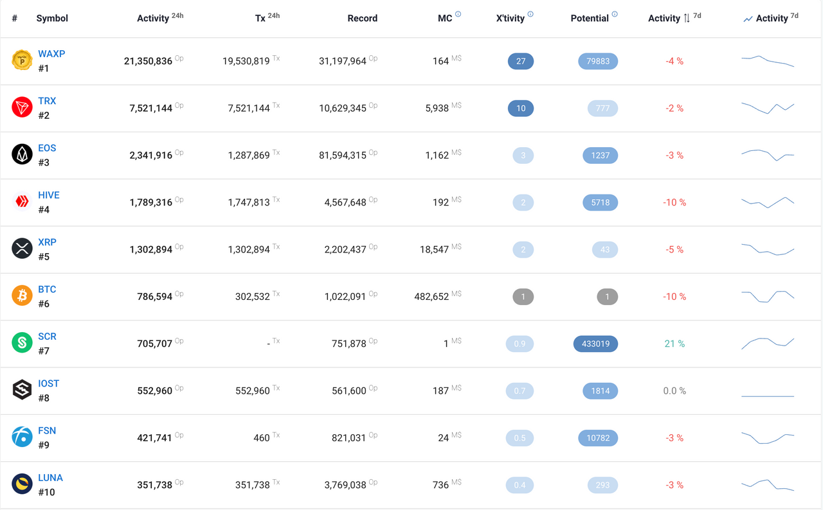Open the LUNA symbol link
This screenshot has height=510, width=823.
click(x=50, y=478)
